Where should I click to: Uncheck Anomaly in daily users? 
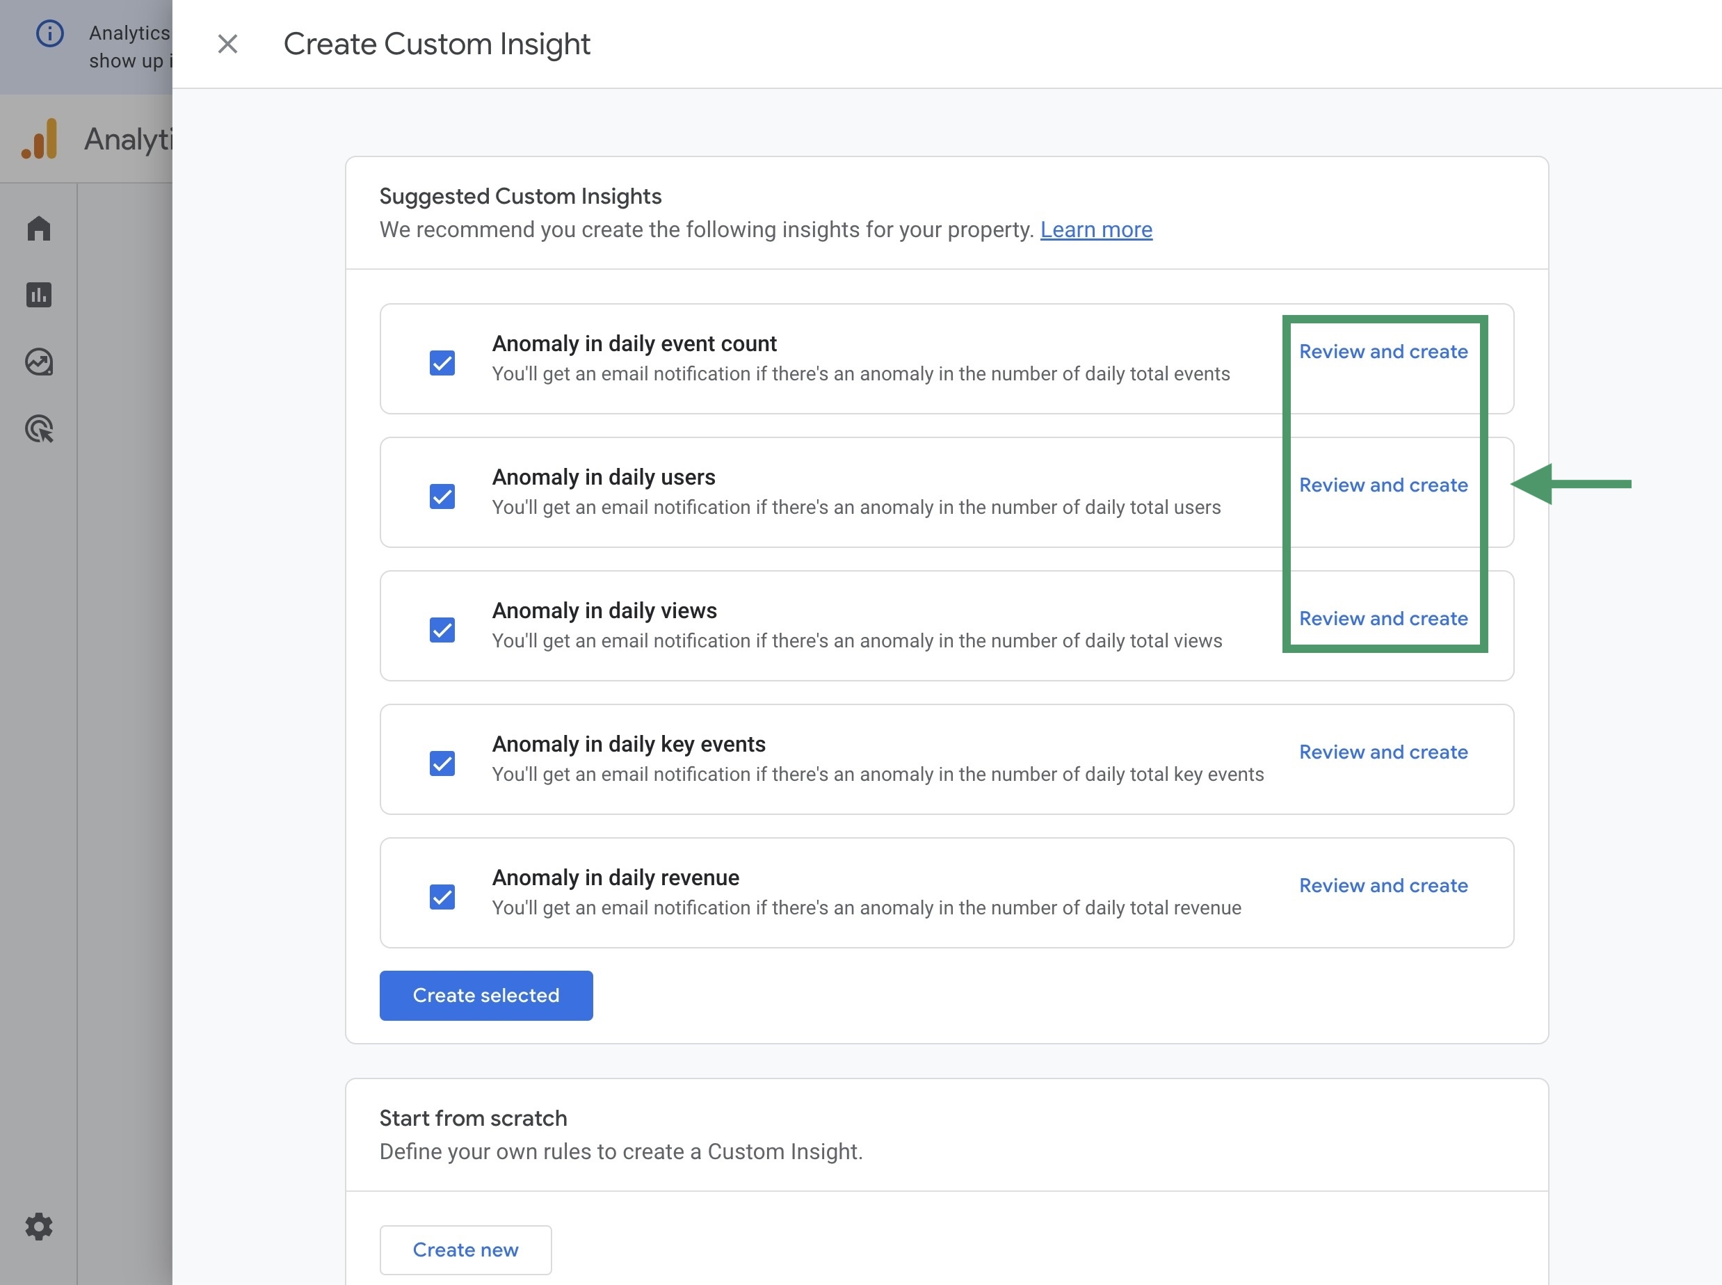pyautogui.click(x=441, y=496)
